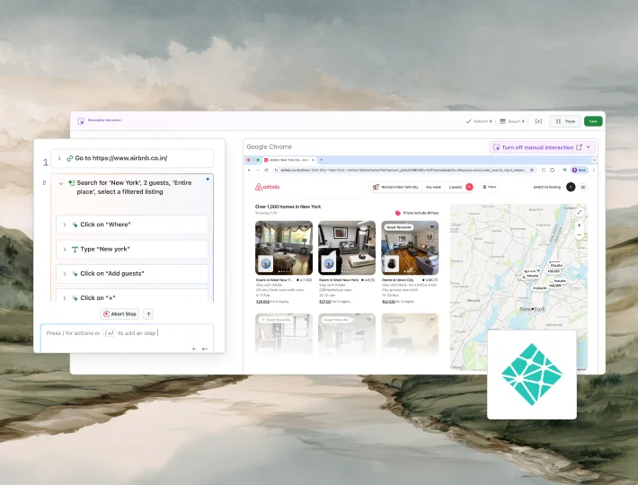Expand the map to fullscreen
638x485 pixels.
(x=579, y=212)
